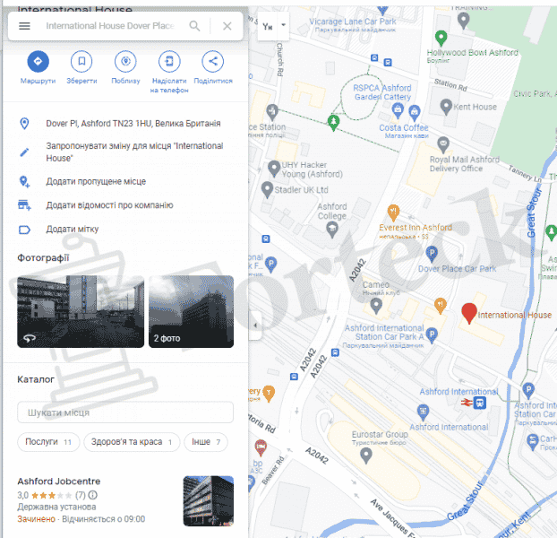Select the Інше 7 chip
Viewport: 557px width, 538px height.
[x=206, y=442]
